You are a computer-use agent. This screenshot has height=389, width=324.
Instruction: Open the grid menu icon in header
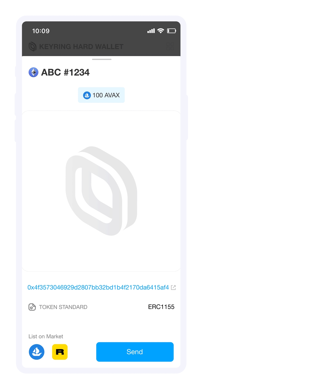point(170,46)
